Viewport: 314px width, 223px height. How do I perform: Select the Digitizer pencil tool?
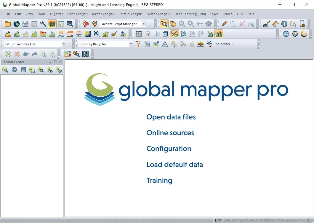coord(225,24)
